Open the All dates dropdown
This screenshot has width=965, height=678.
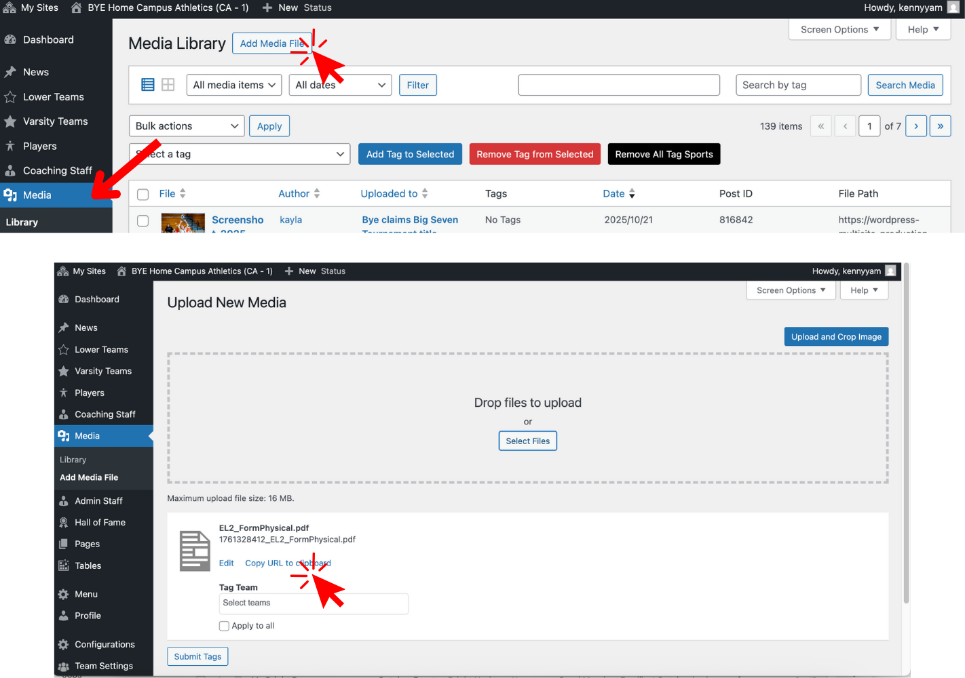[x=340, y=85]
